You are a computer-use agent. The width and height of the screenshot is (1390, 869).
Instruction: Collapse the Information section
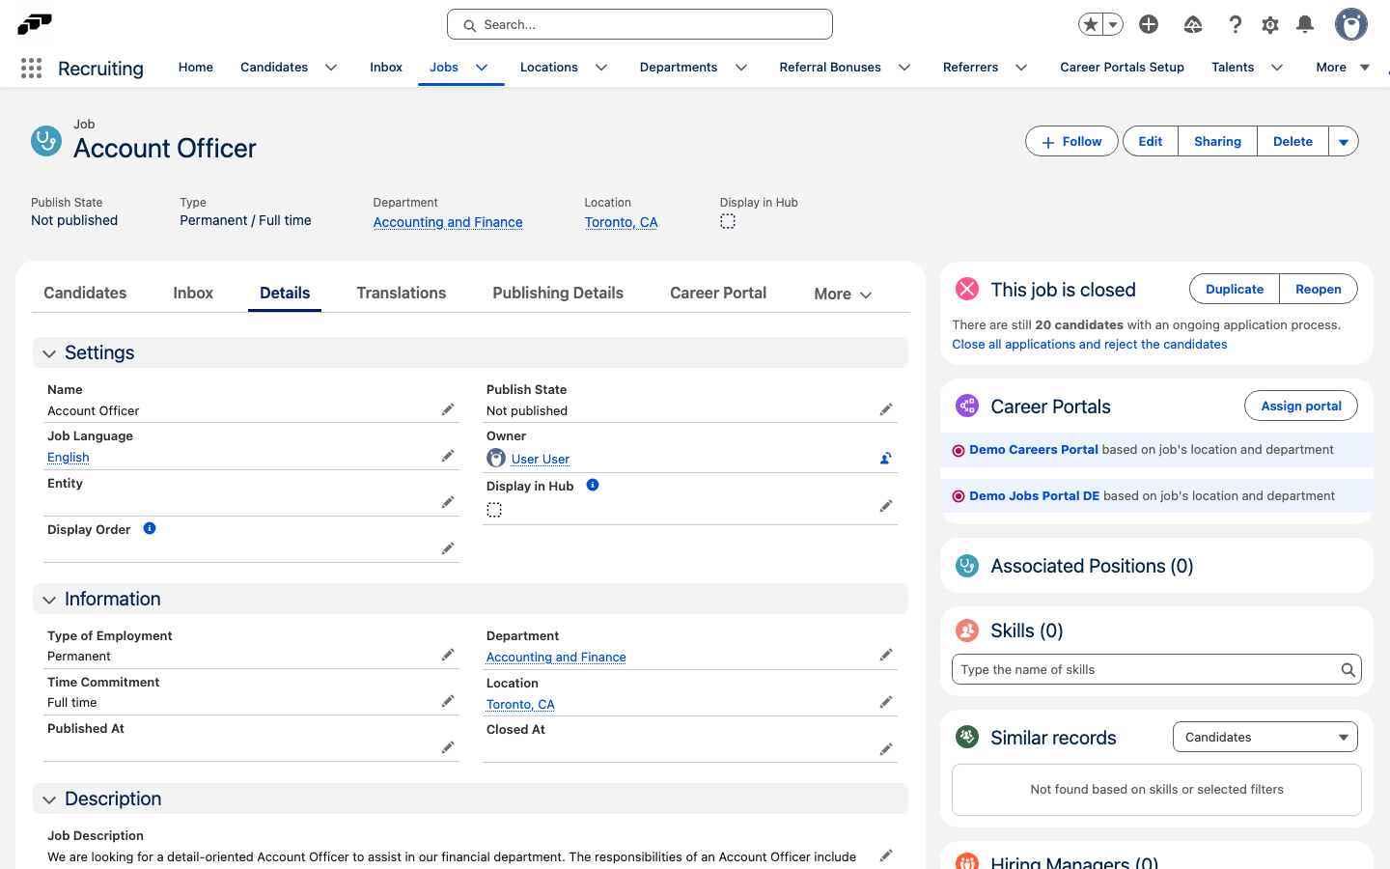pos(49,600)
